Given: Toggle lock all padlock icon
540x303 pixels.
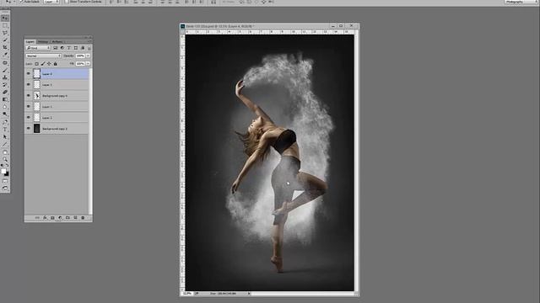Looking at the screenshot, I should 56,64.
